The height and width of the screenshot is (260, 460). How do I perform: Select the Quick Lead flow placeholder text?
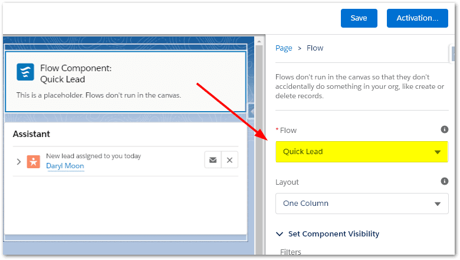98,95
